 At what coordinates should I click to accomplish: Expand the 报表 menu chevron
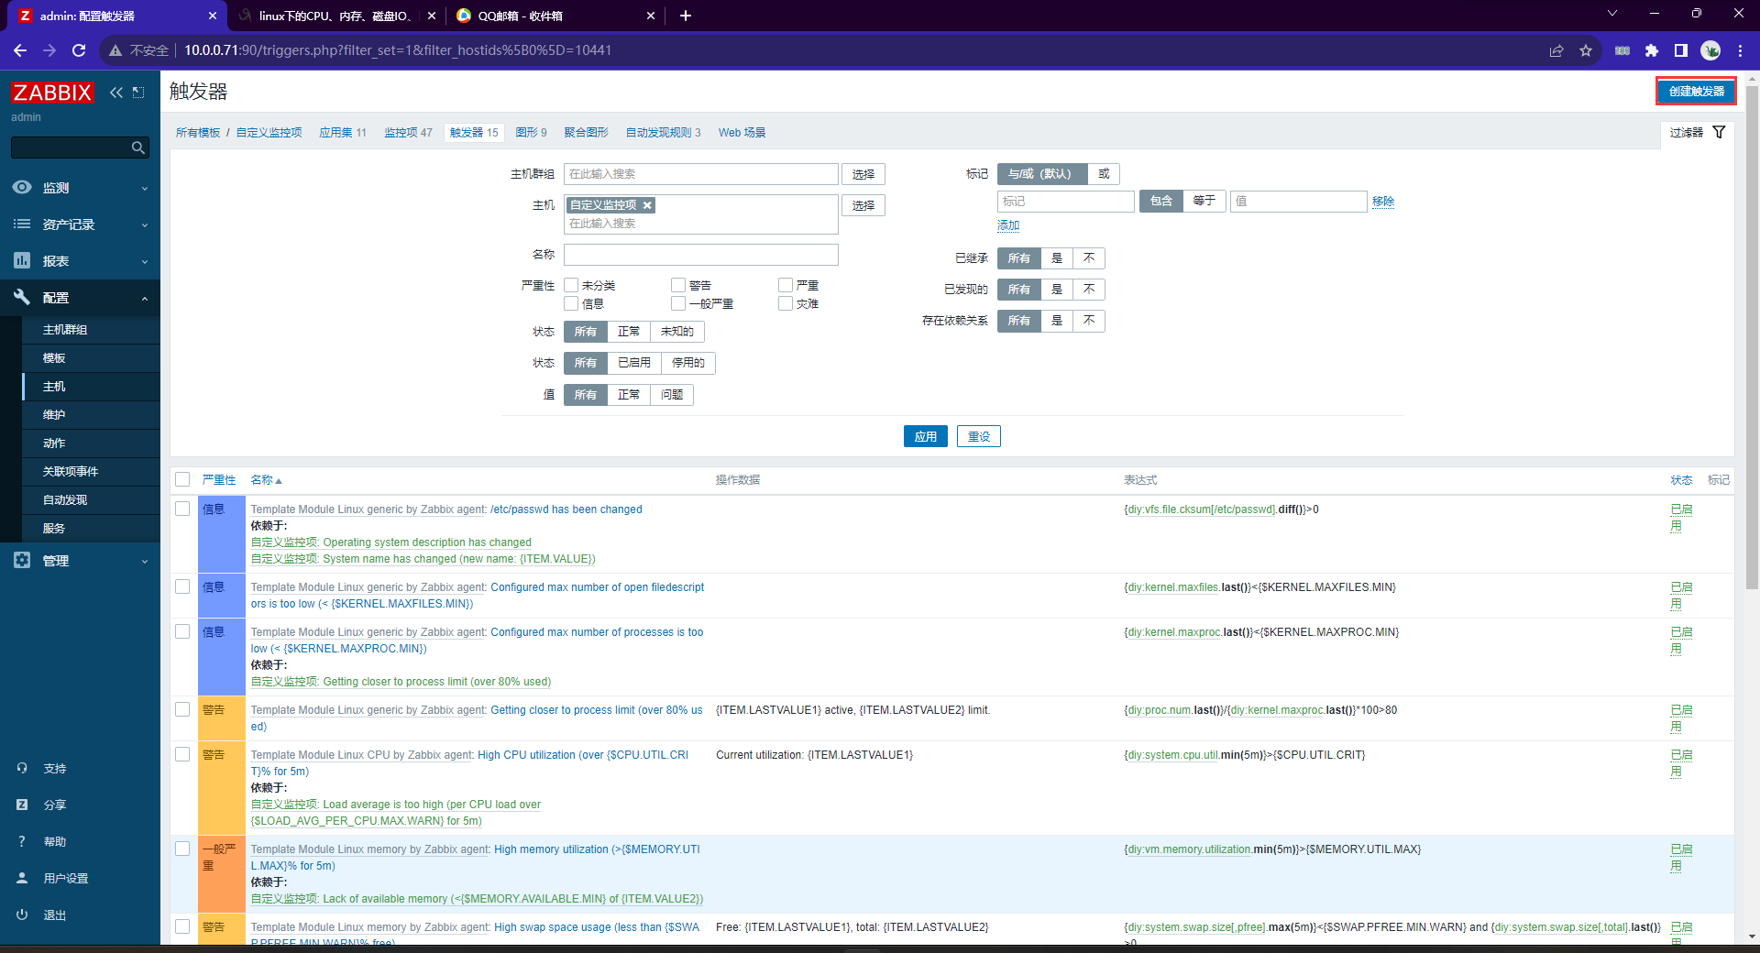pos(145,261)
